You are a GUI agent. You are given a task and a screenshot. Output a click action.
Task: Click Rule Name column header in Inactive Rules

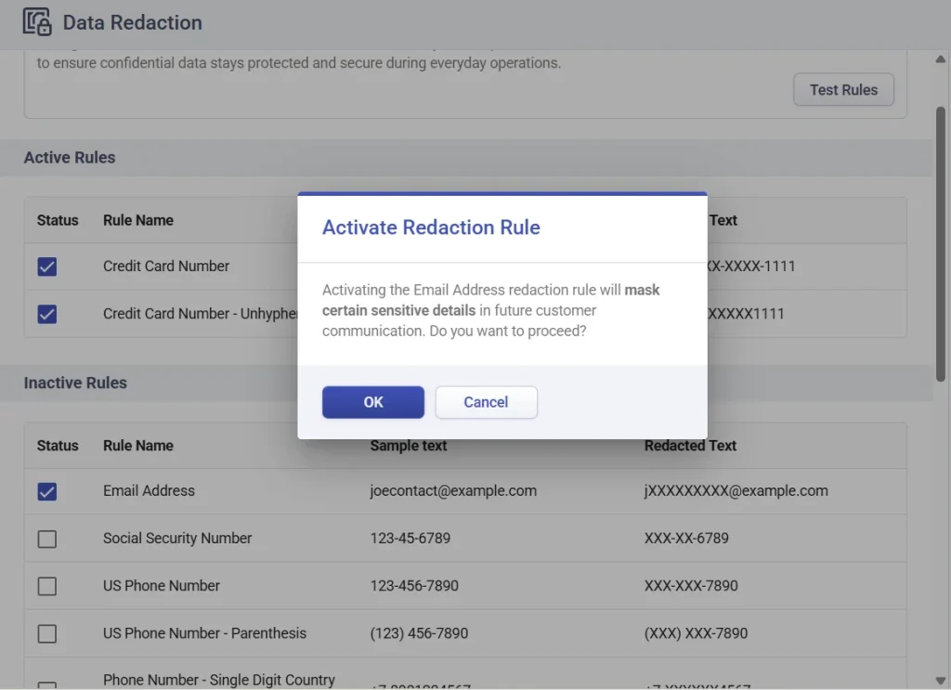[x=138, y=446]
